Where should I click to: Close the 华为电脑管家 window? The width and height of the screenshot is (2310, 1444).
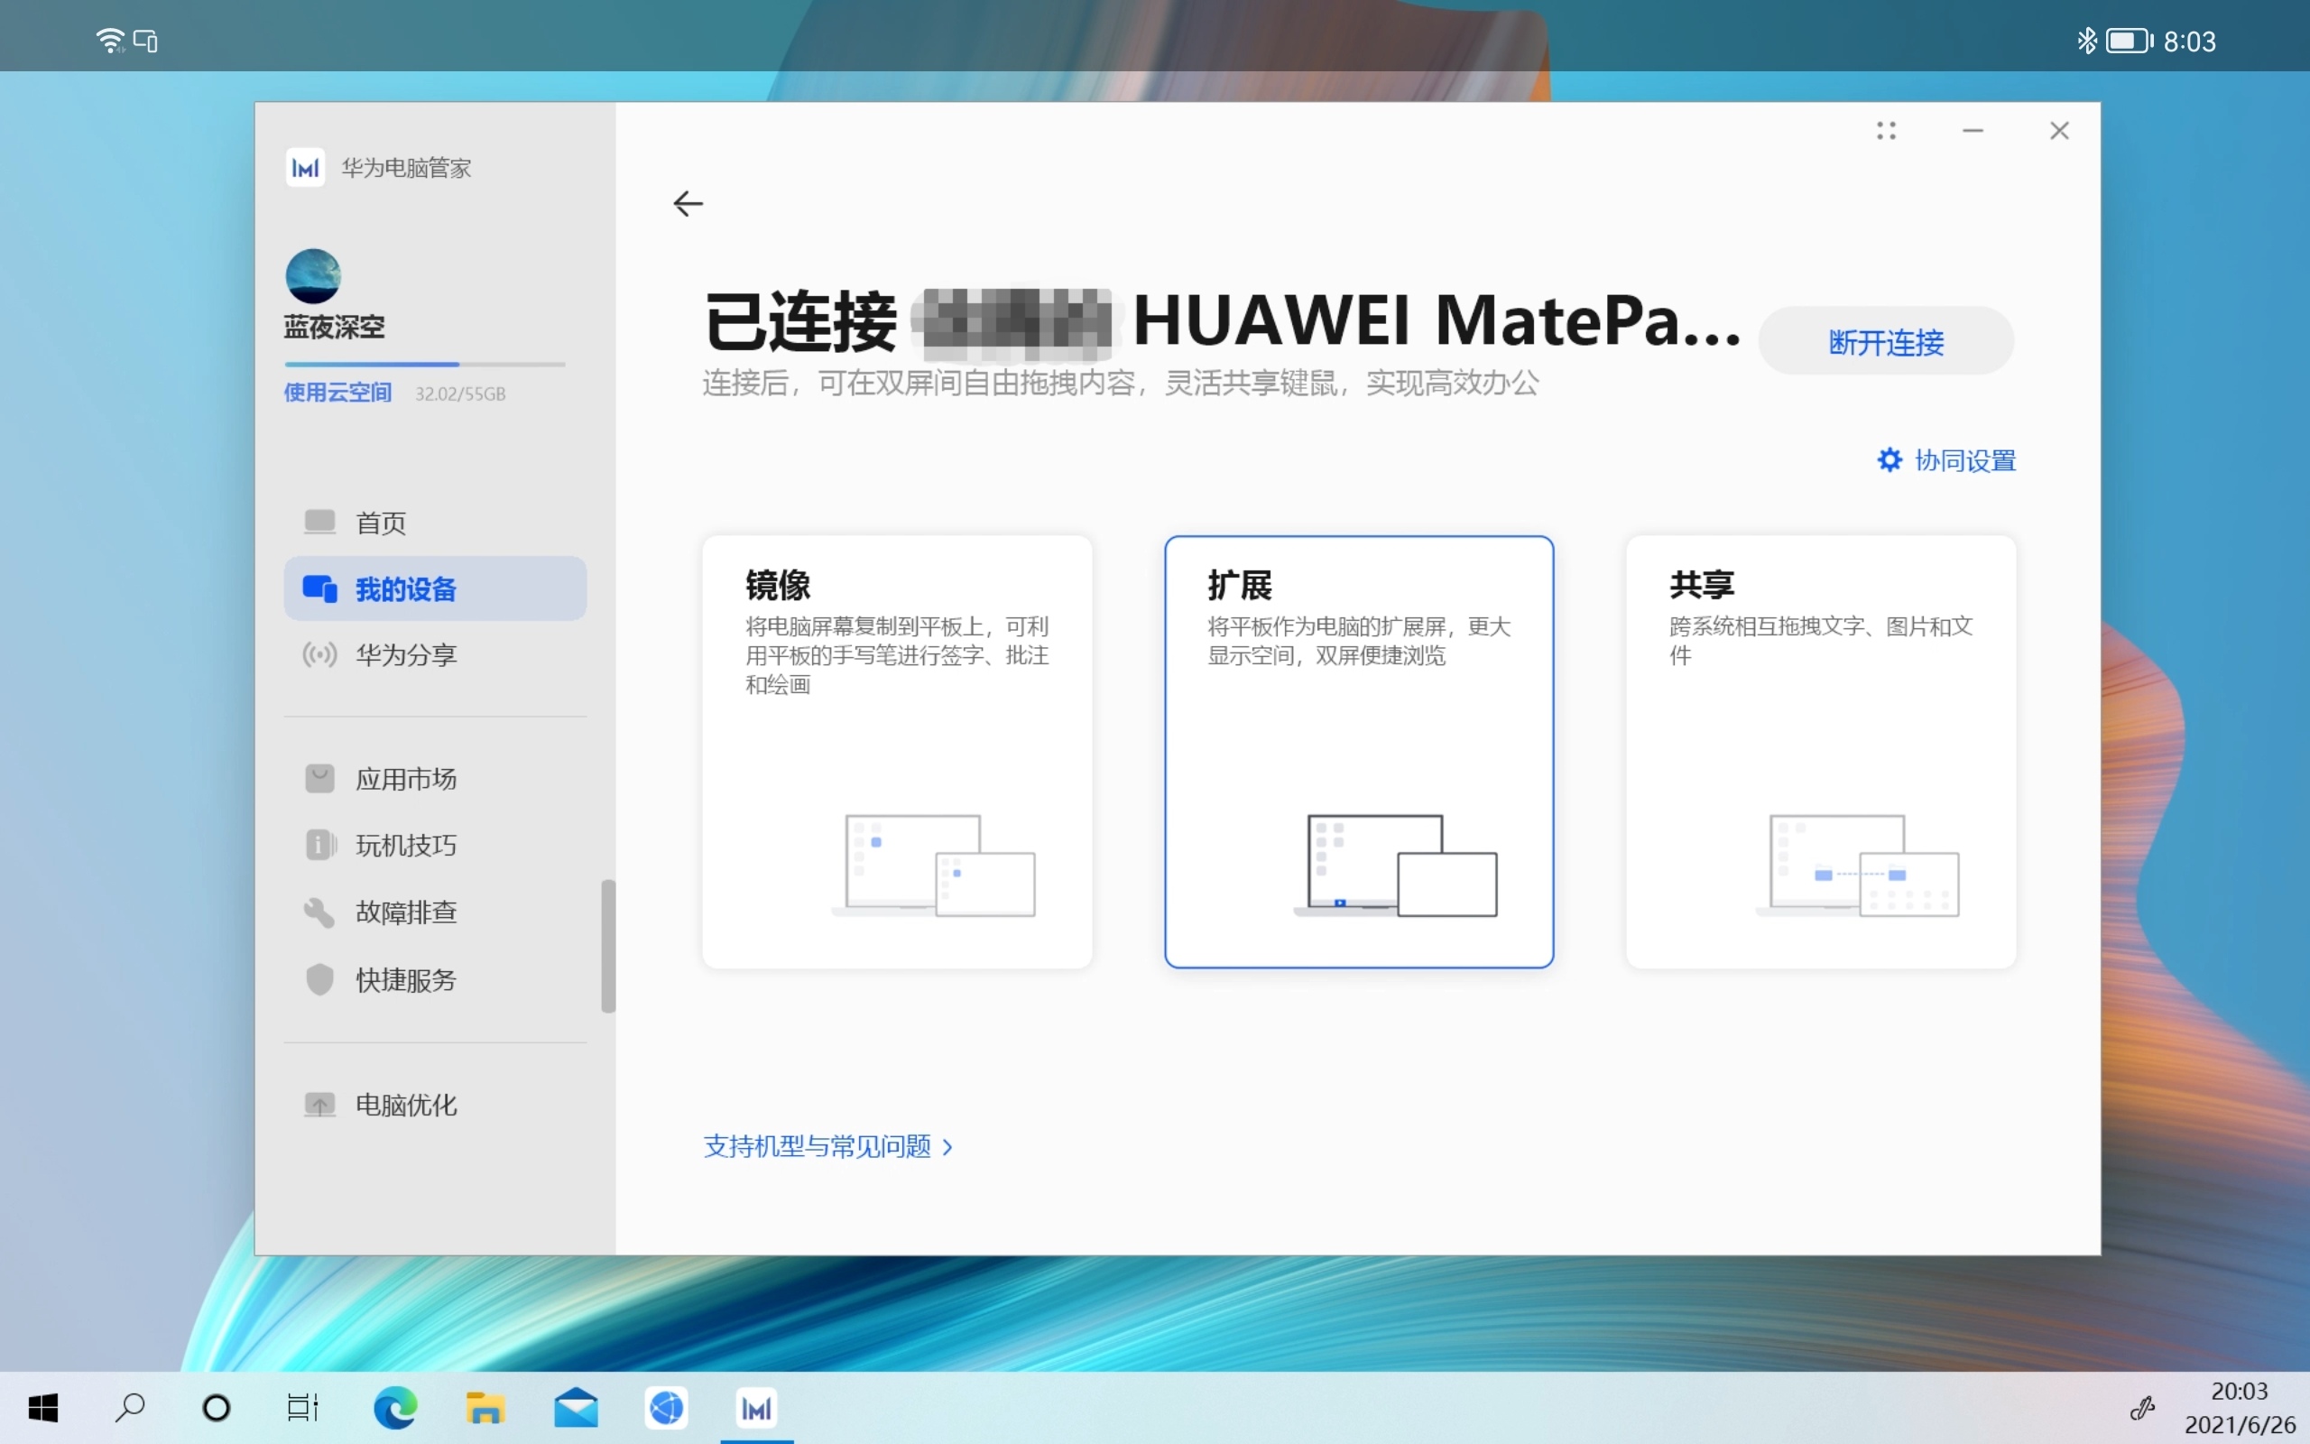2059,131
